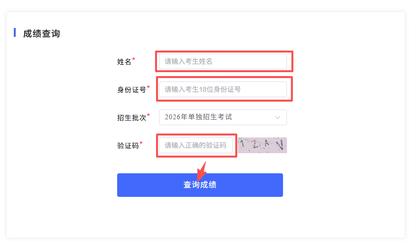This screenshot has height=243, width=412.
Task: Click the red asterisk next to 验证码
Action: coord(141,143)
